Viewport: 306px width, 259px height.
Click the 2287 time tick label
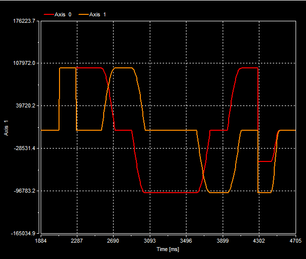[x=77, y=242]
